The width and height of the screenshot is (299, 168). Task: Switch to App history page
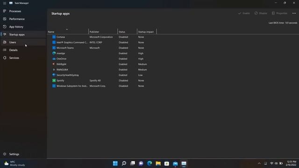[x=23, y=27]
